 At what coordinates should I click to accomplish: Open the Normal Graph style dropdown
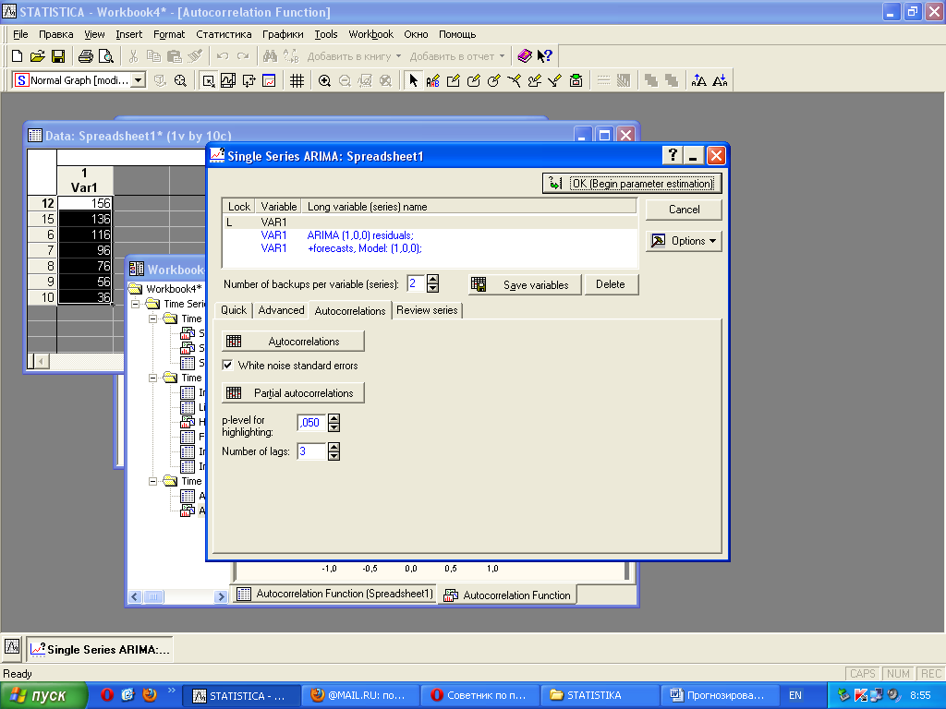(139, 80)
